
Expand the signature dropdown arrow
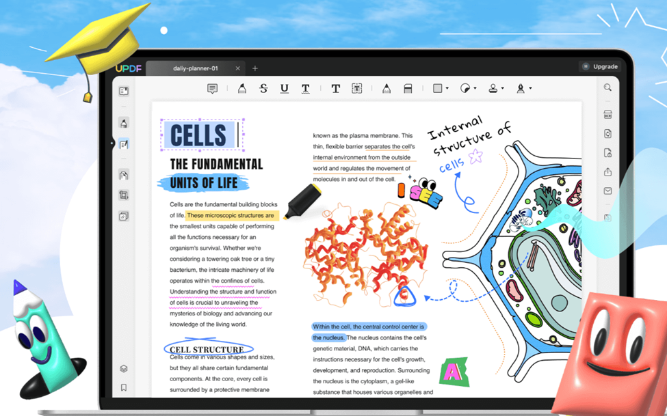[x=530, y=88]
